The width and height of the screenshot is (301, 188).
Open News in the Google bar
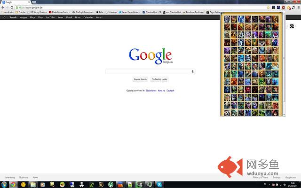click(60, 17)
